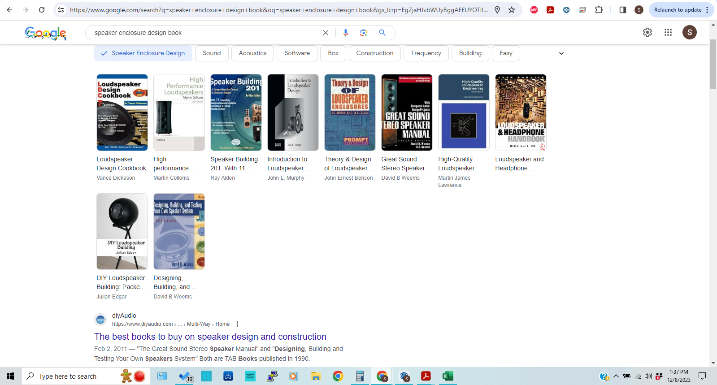
Task: Deselect the Speaker Enclosure Design filter chip
Action: coord(143,53)
